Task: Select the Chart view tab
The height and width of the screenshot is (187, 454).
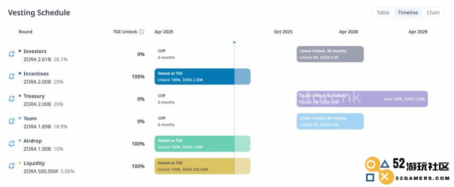Action: [433, 13]
